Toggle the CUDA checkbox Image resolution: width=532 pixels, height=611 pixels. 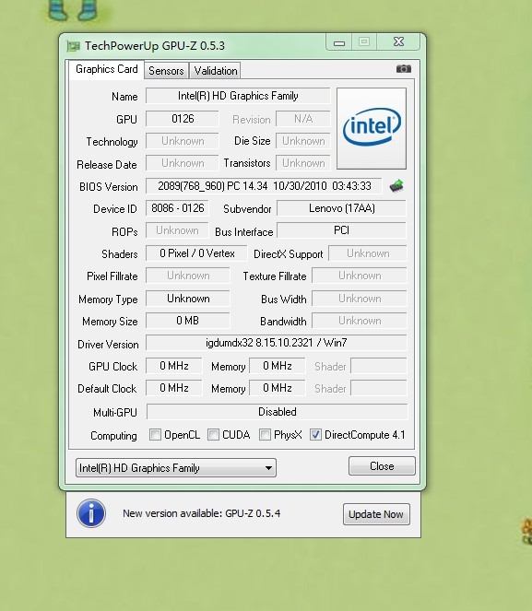(213, 434)
